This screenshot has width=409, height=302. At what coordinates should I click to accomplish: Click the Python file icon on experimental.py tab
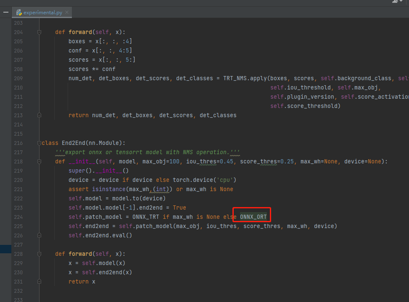pos(19,13)
